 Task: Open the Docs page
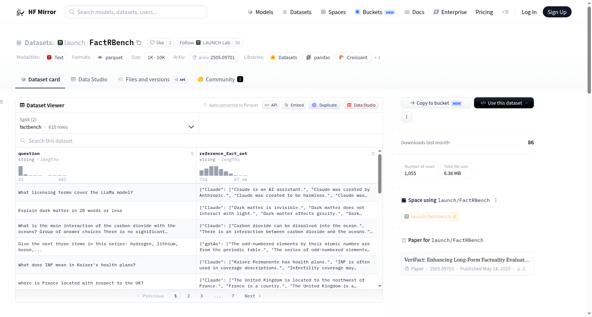point(414,12)
